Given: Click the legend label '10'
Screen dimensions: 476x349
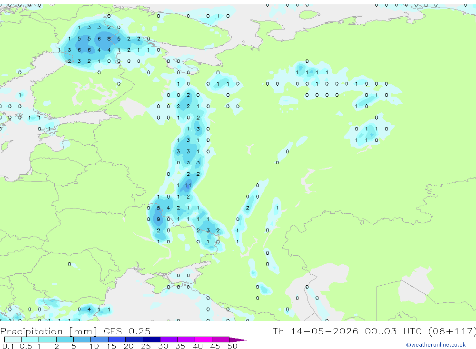Looking at the screenshot, I should tap(94, 346).
